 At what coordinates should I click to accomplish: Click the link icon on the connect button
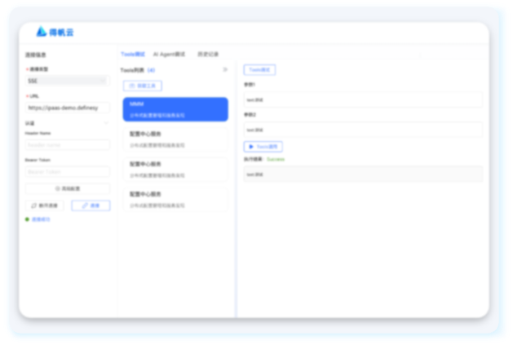coord(84,206)
